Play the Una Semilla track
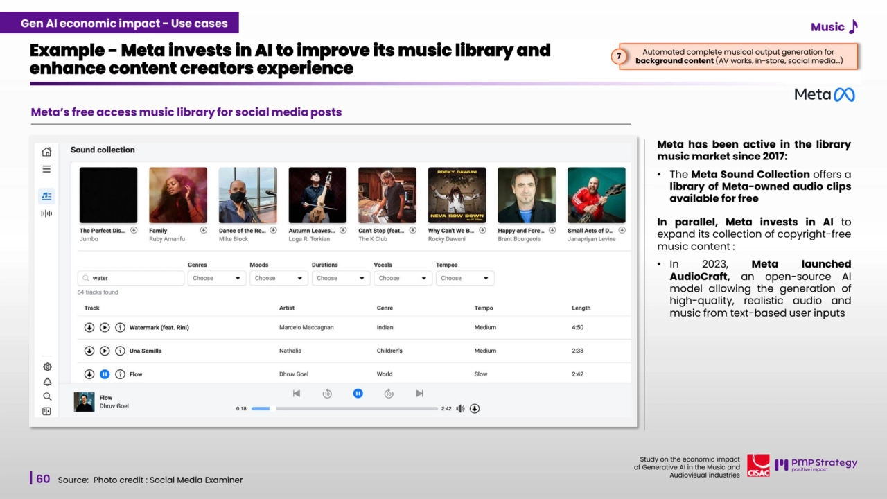Image resolution: width=887 pixels, height=499 pixels. 105,351
